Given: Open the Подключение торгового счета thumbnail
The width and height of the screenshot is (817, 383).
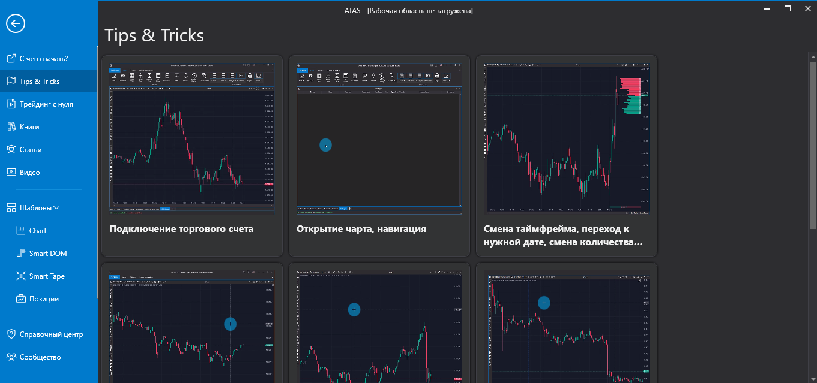Looking at the screenshot, I should click(x=192, y=137).
